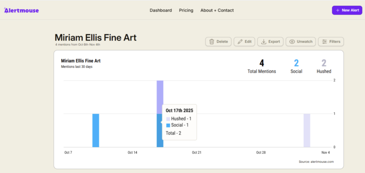Click the pencil Edit icon
The image size is (365, 173).
point(240,42)
